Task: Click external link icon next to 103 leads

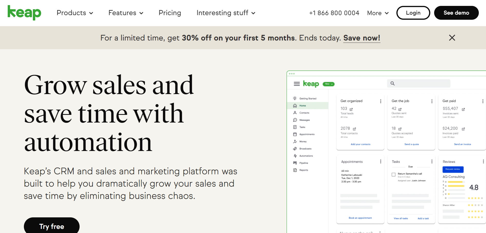Action: (x=351, y=109)
